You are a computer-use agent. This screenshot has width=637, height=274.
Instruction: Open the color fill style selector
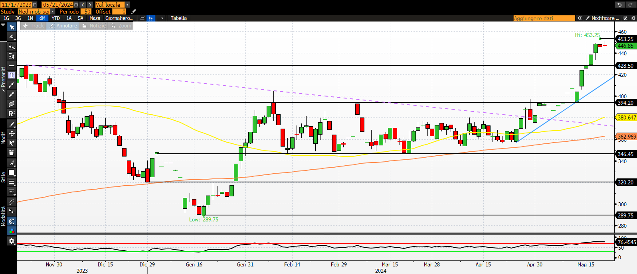tap(12, 173)
